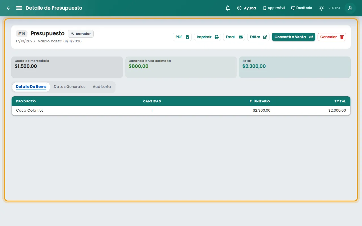Open the Escritorio option
This screenshot has width=362, height=226.
point(301,8)
